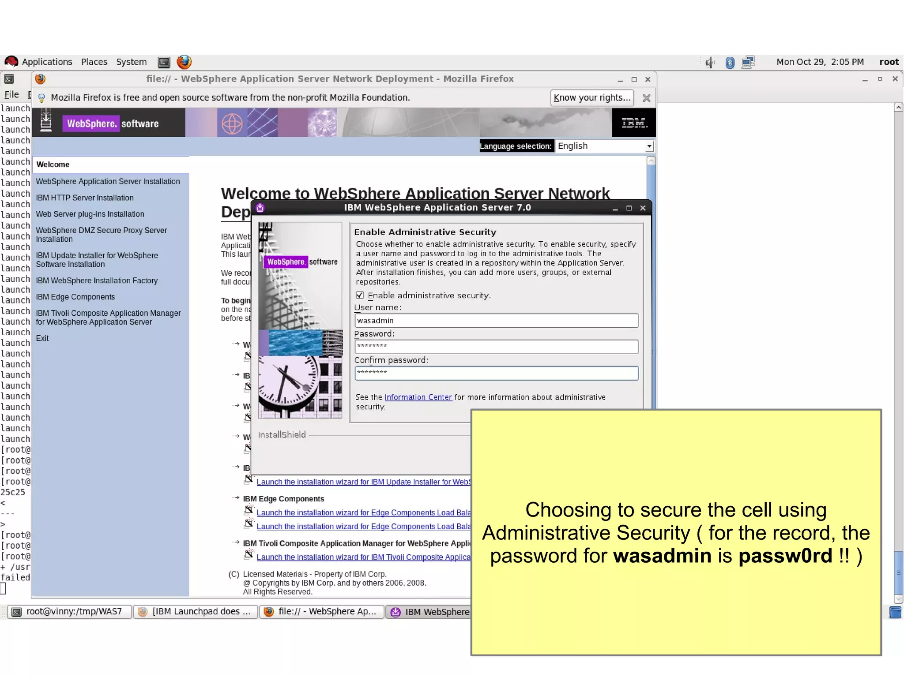Click the first Edge Components Load Balancer wizard link
Viewport: 904px width, 677px height.
click(x=364, y=512)
